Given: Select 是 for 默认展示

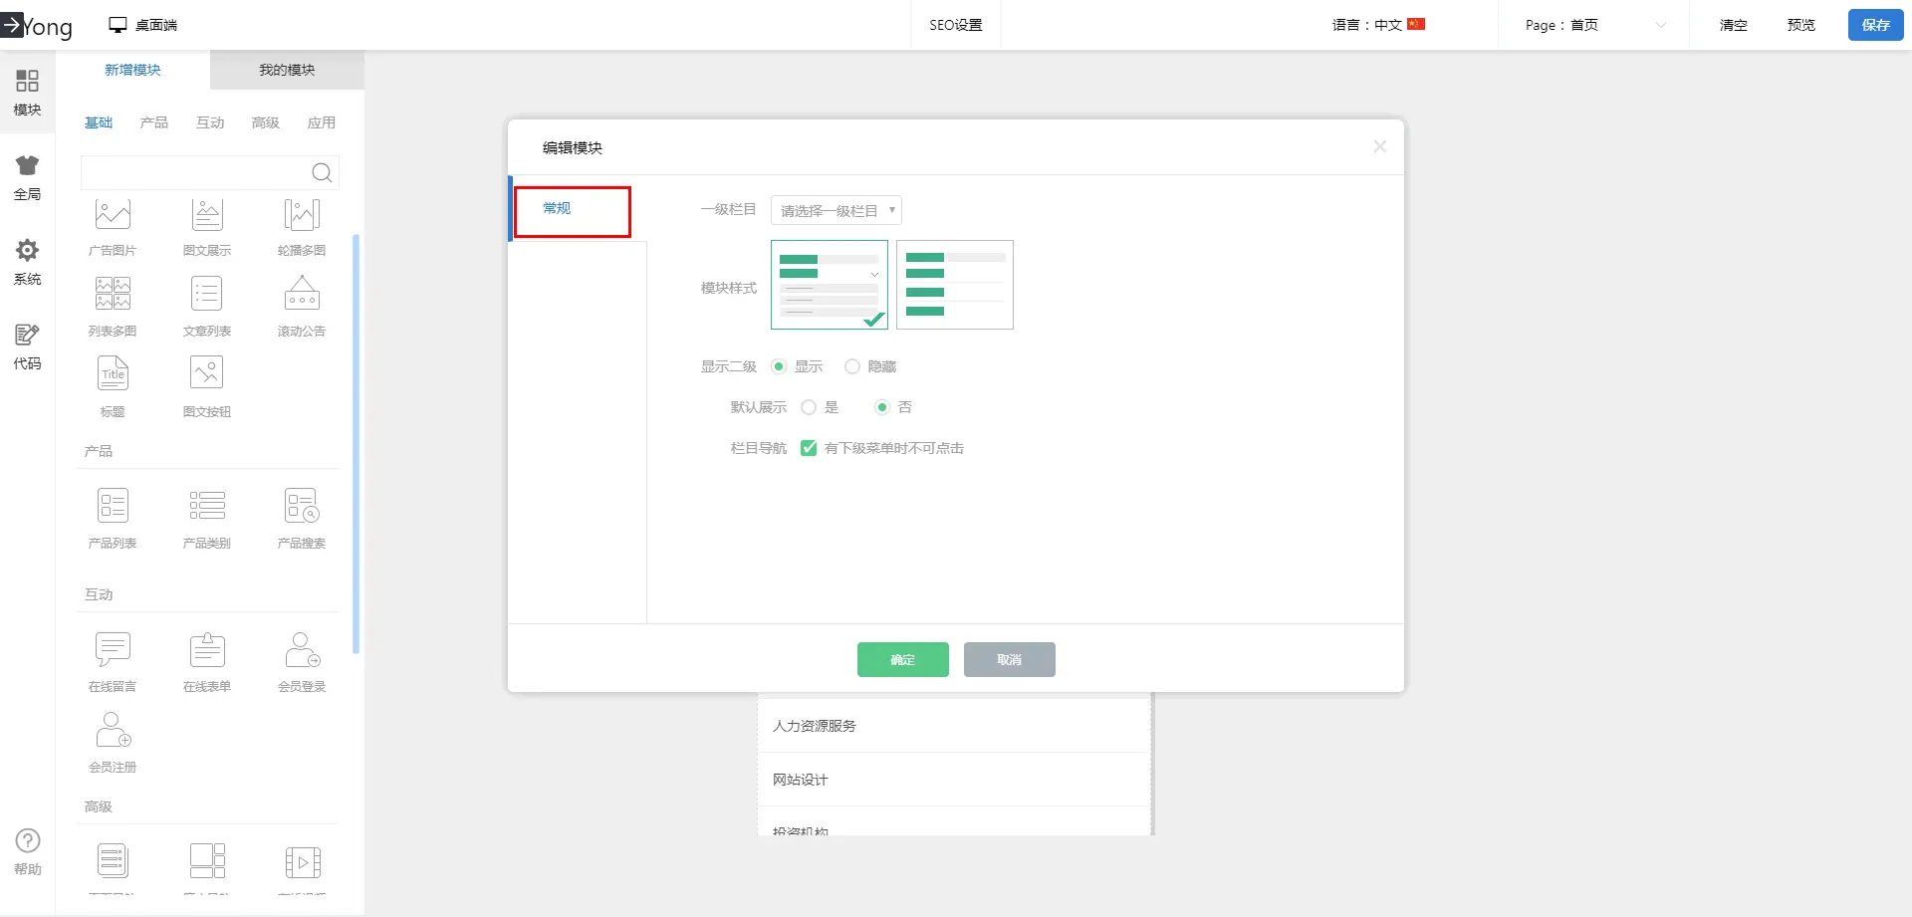Looking at the screenshot, I should (x=809, y=408).
